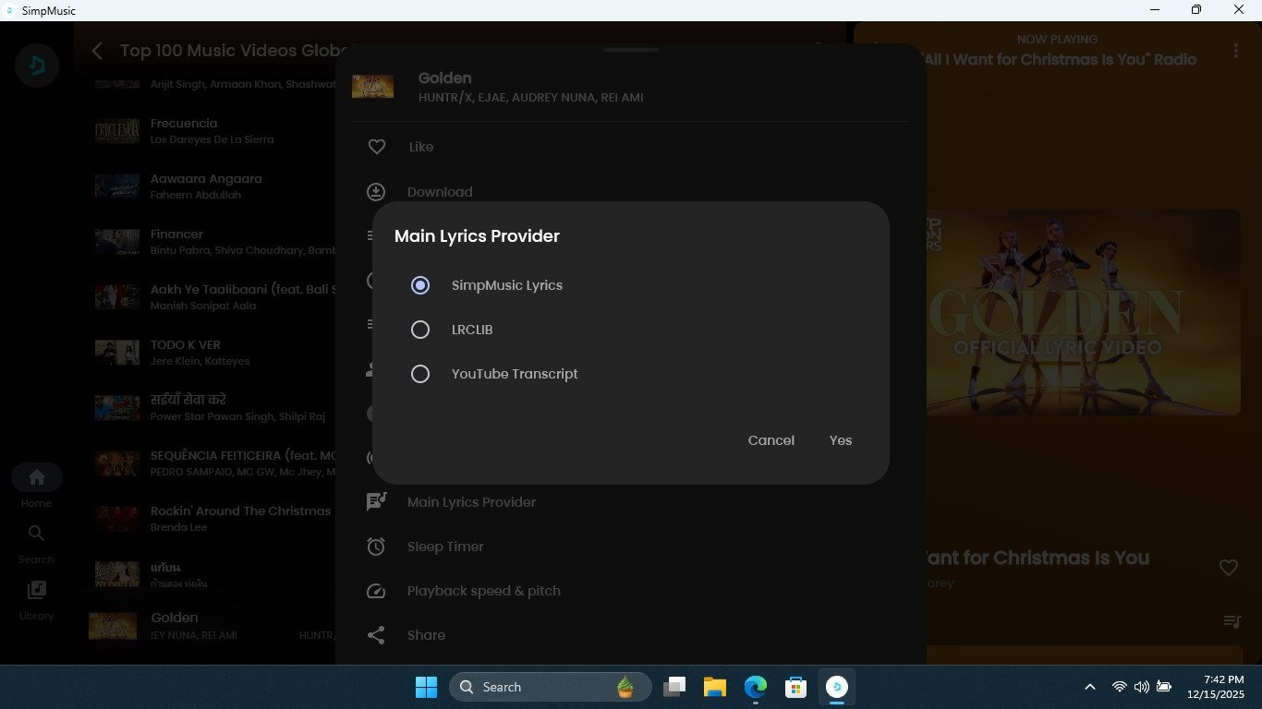Open the playback queue list icon
The width and height of the screenshot is (1262, 709).
coord(1232,621)
